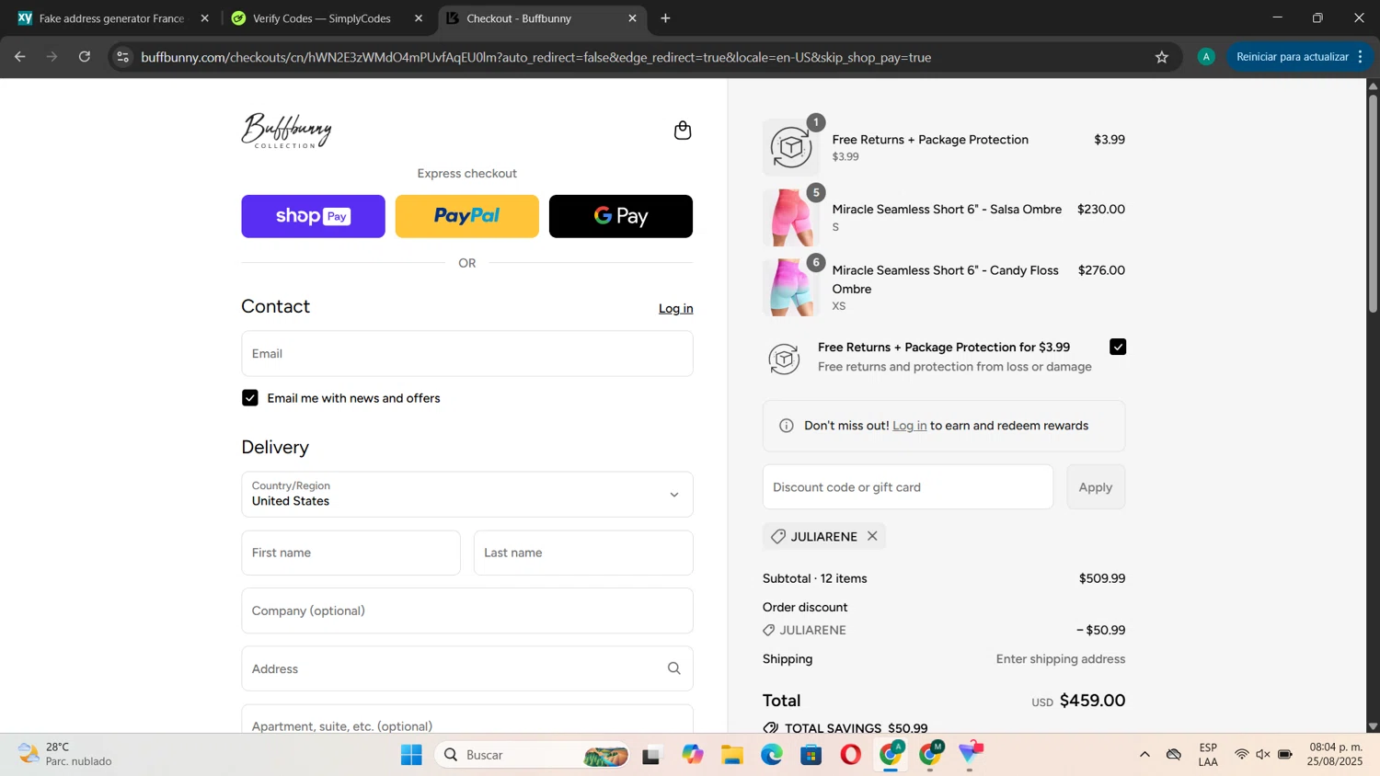Image resolution: width=1380 pixels, height=776 pixels.
Task: Click the package protection offer icon
Action: pyautogui.click(x=784, y=358)
